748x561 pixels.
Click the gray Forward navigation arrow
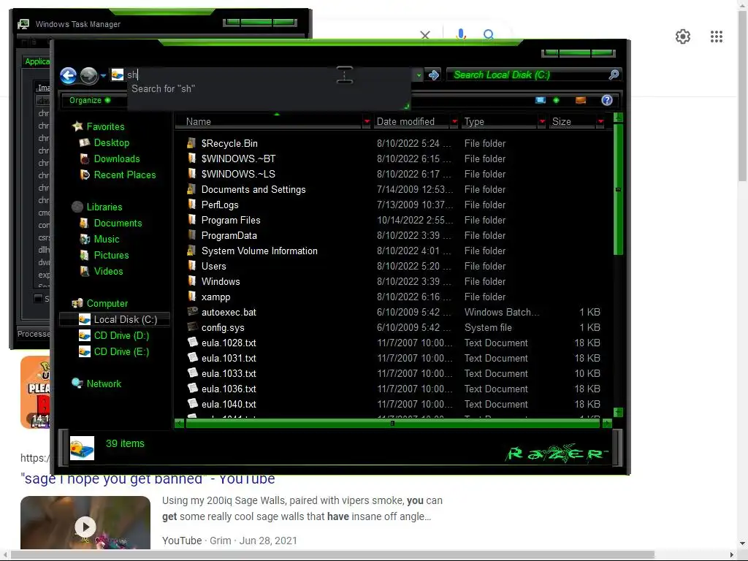pyautogui.click(x=88, y=75)
